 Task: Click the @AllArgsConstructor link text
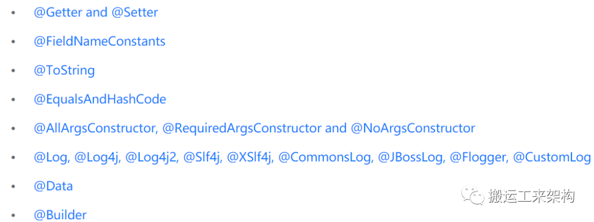point(94,129)
